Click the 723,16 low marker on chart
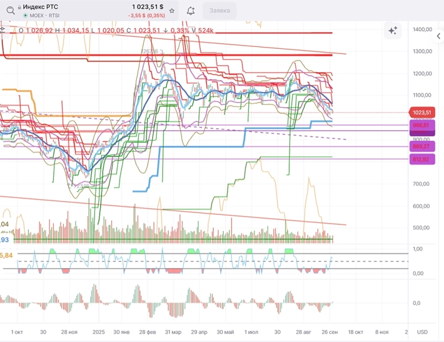This screenshot has width=444, height=342. [81, 186]
